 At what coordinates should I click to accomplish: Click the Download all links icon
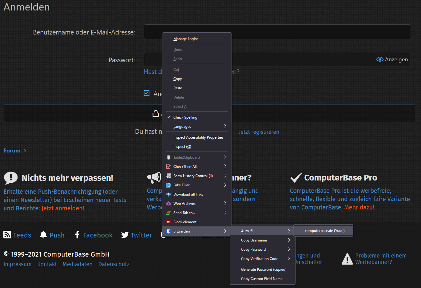pyautogui.click(x=169, y=194)
